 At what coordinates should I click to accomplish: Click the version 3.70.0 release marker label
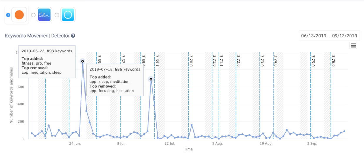(191, 61)
